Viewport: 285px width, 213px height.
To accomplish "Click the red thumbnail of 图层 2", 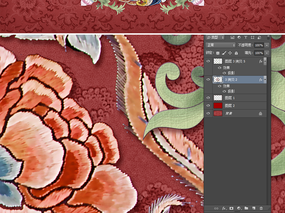I will [x=218, y=105].
